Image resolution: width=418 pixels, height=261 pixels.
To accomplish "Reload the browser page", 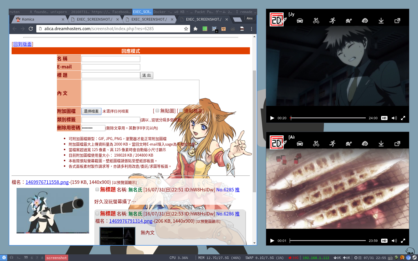I will 31,29.
